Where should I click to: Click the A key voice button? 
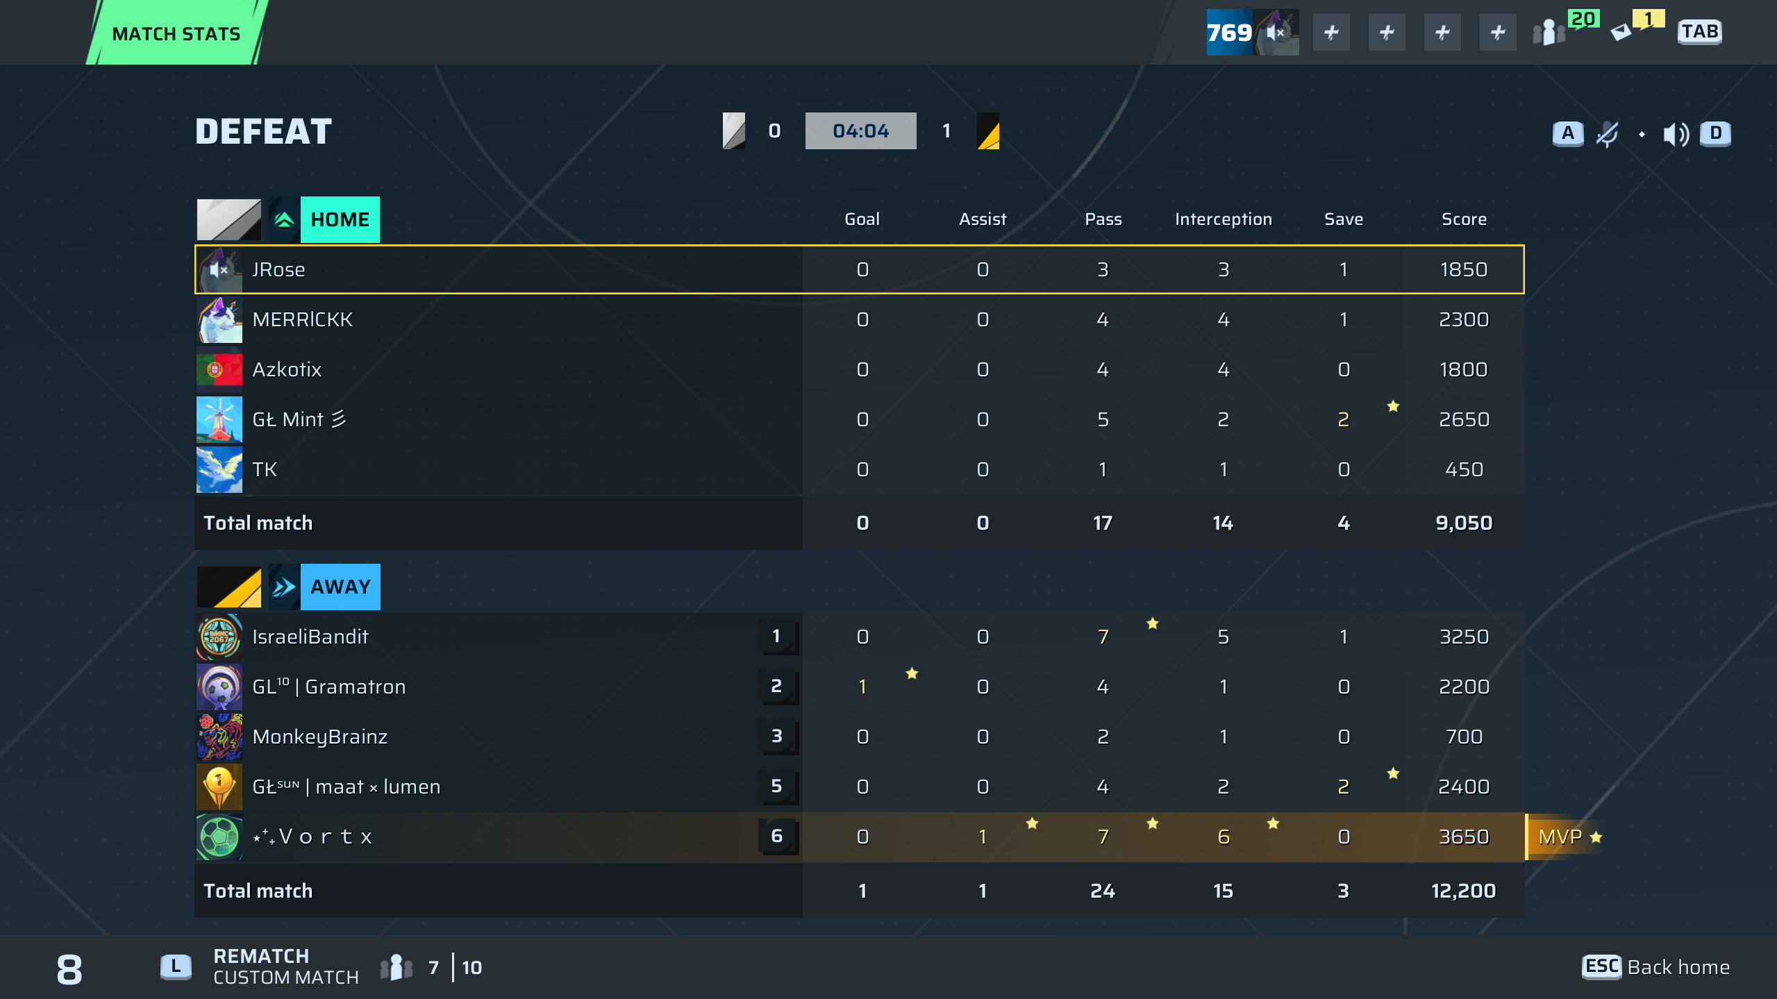1568,133
